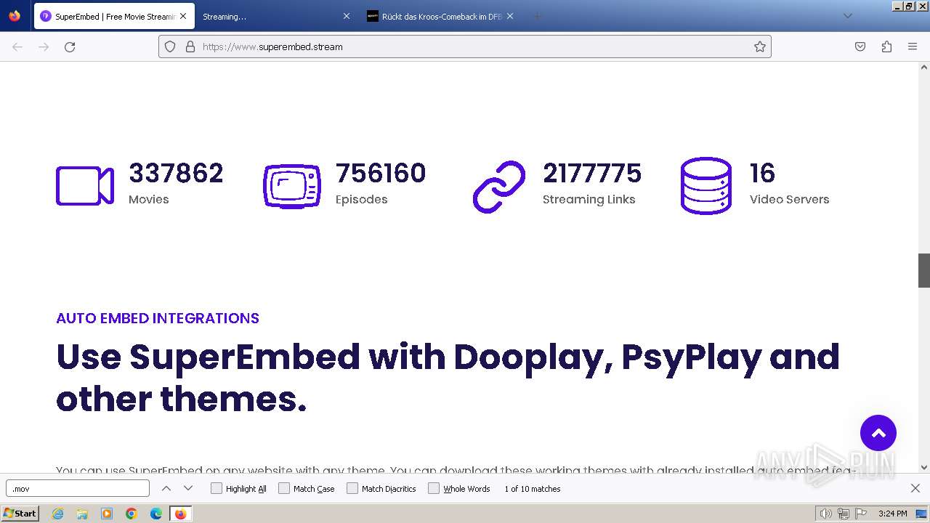Click the 3:24 PM taskbar clock
This screenshot has height=523, width=930.
[892, 514]
